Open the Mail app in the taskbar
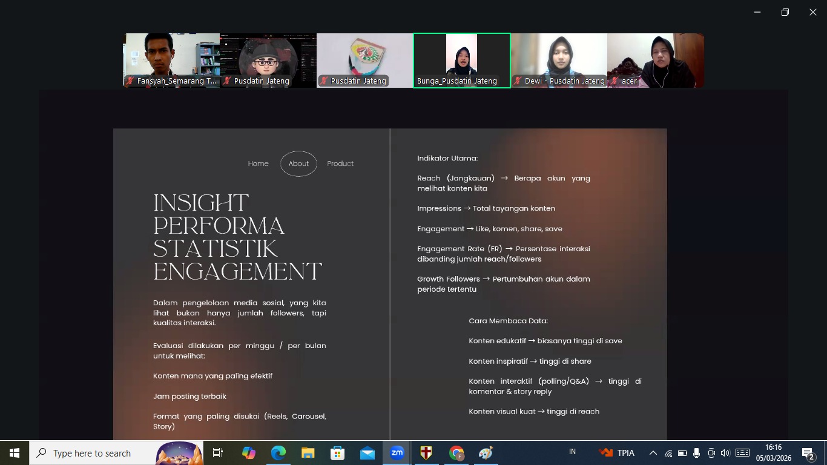This screenshot has width=827, height=465. coord(367,453)
